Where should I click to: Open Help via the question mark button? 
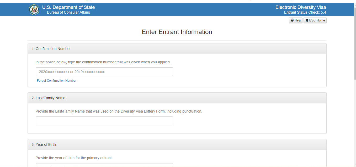click(296, 20)
